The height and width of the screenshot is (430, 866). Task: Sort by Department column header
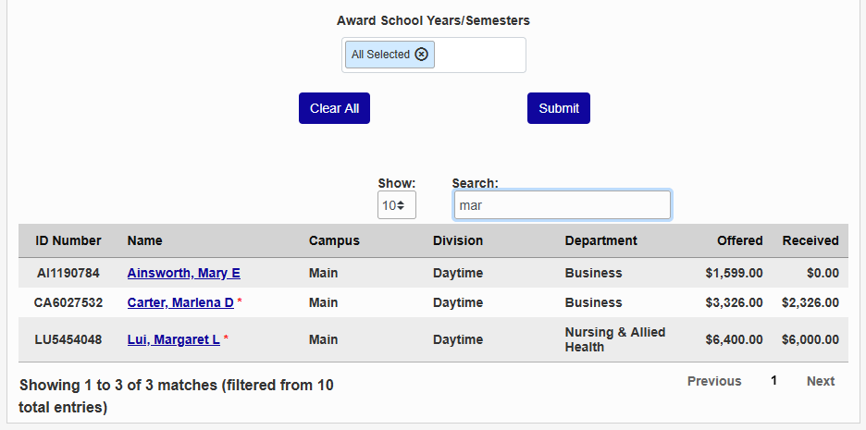click(x=601, y=240)
